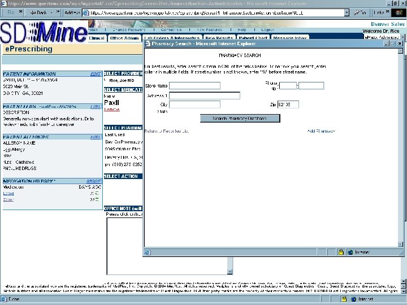407x305 pixels.
Task: Click the Internet Explorer logo throbber
Action: tap(399, 12)
